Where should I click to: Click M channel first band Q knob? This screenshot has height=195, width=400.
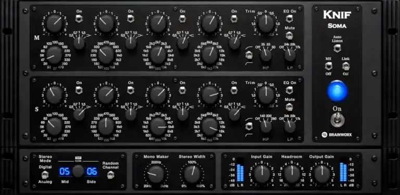(x=79, y=43)
